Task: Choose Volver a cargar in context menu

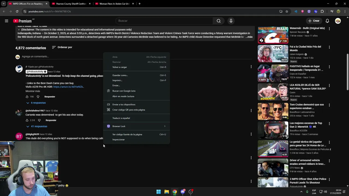Action: [136, 67]
